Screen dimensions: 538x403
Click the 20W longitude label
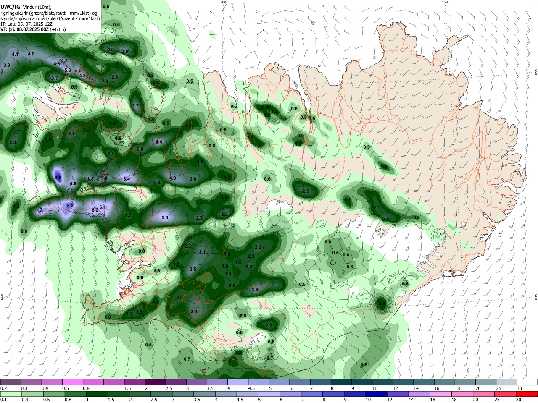[224, 2]
